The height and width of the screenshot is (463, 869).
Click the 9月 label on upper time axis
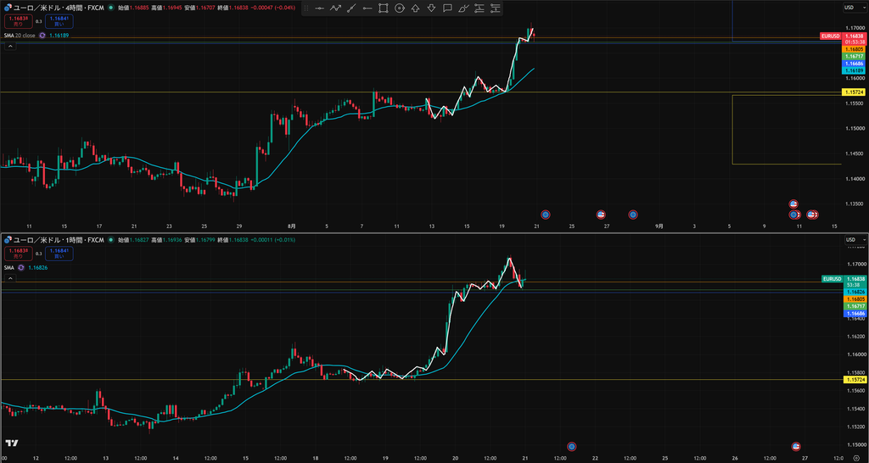coord(659,226)
